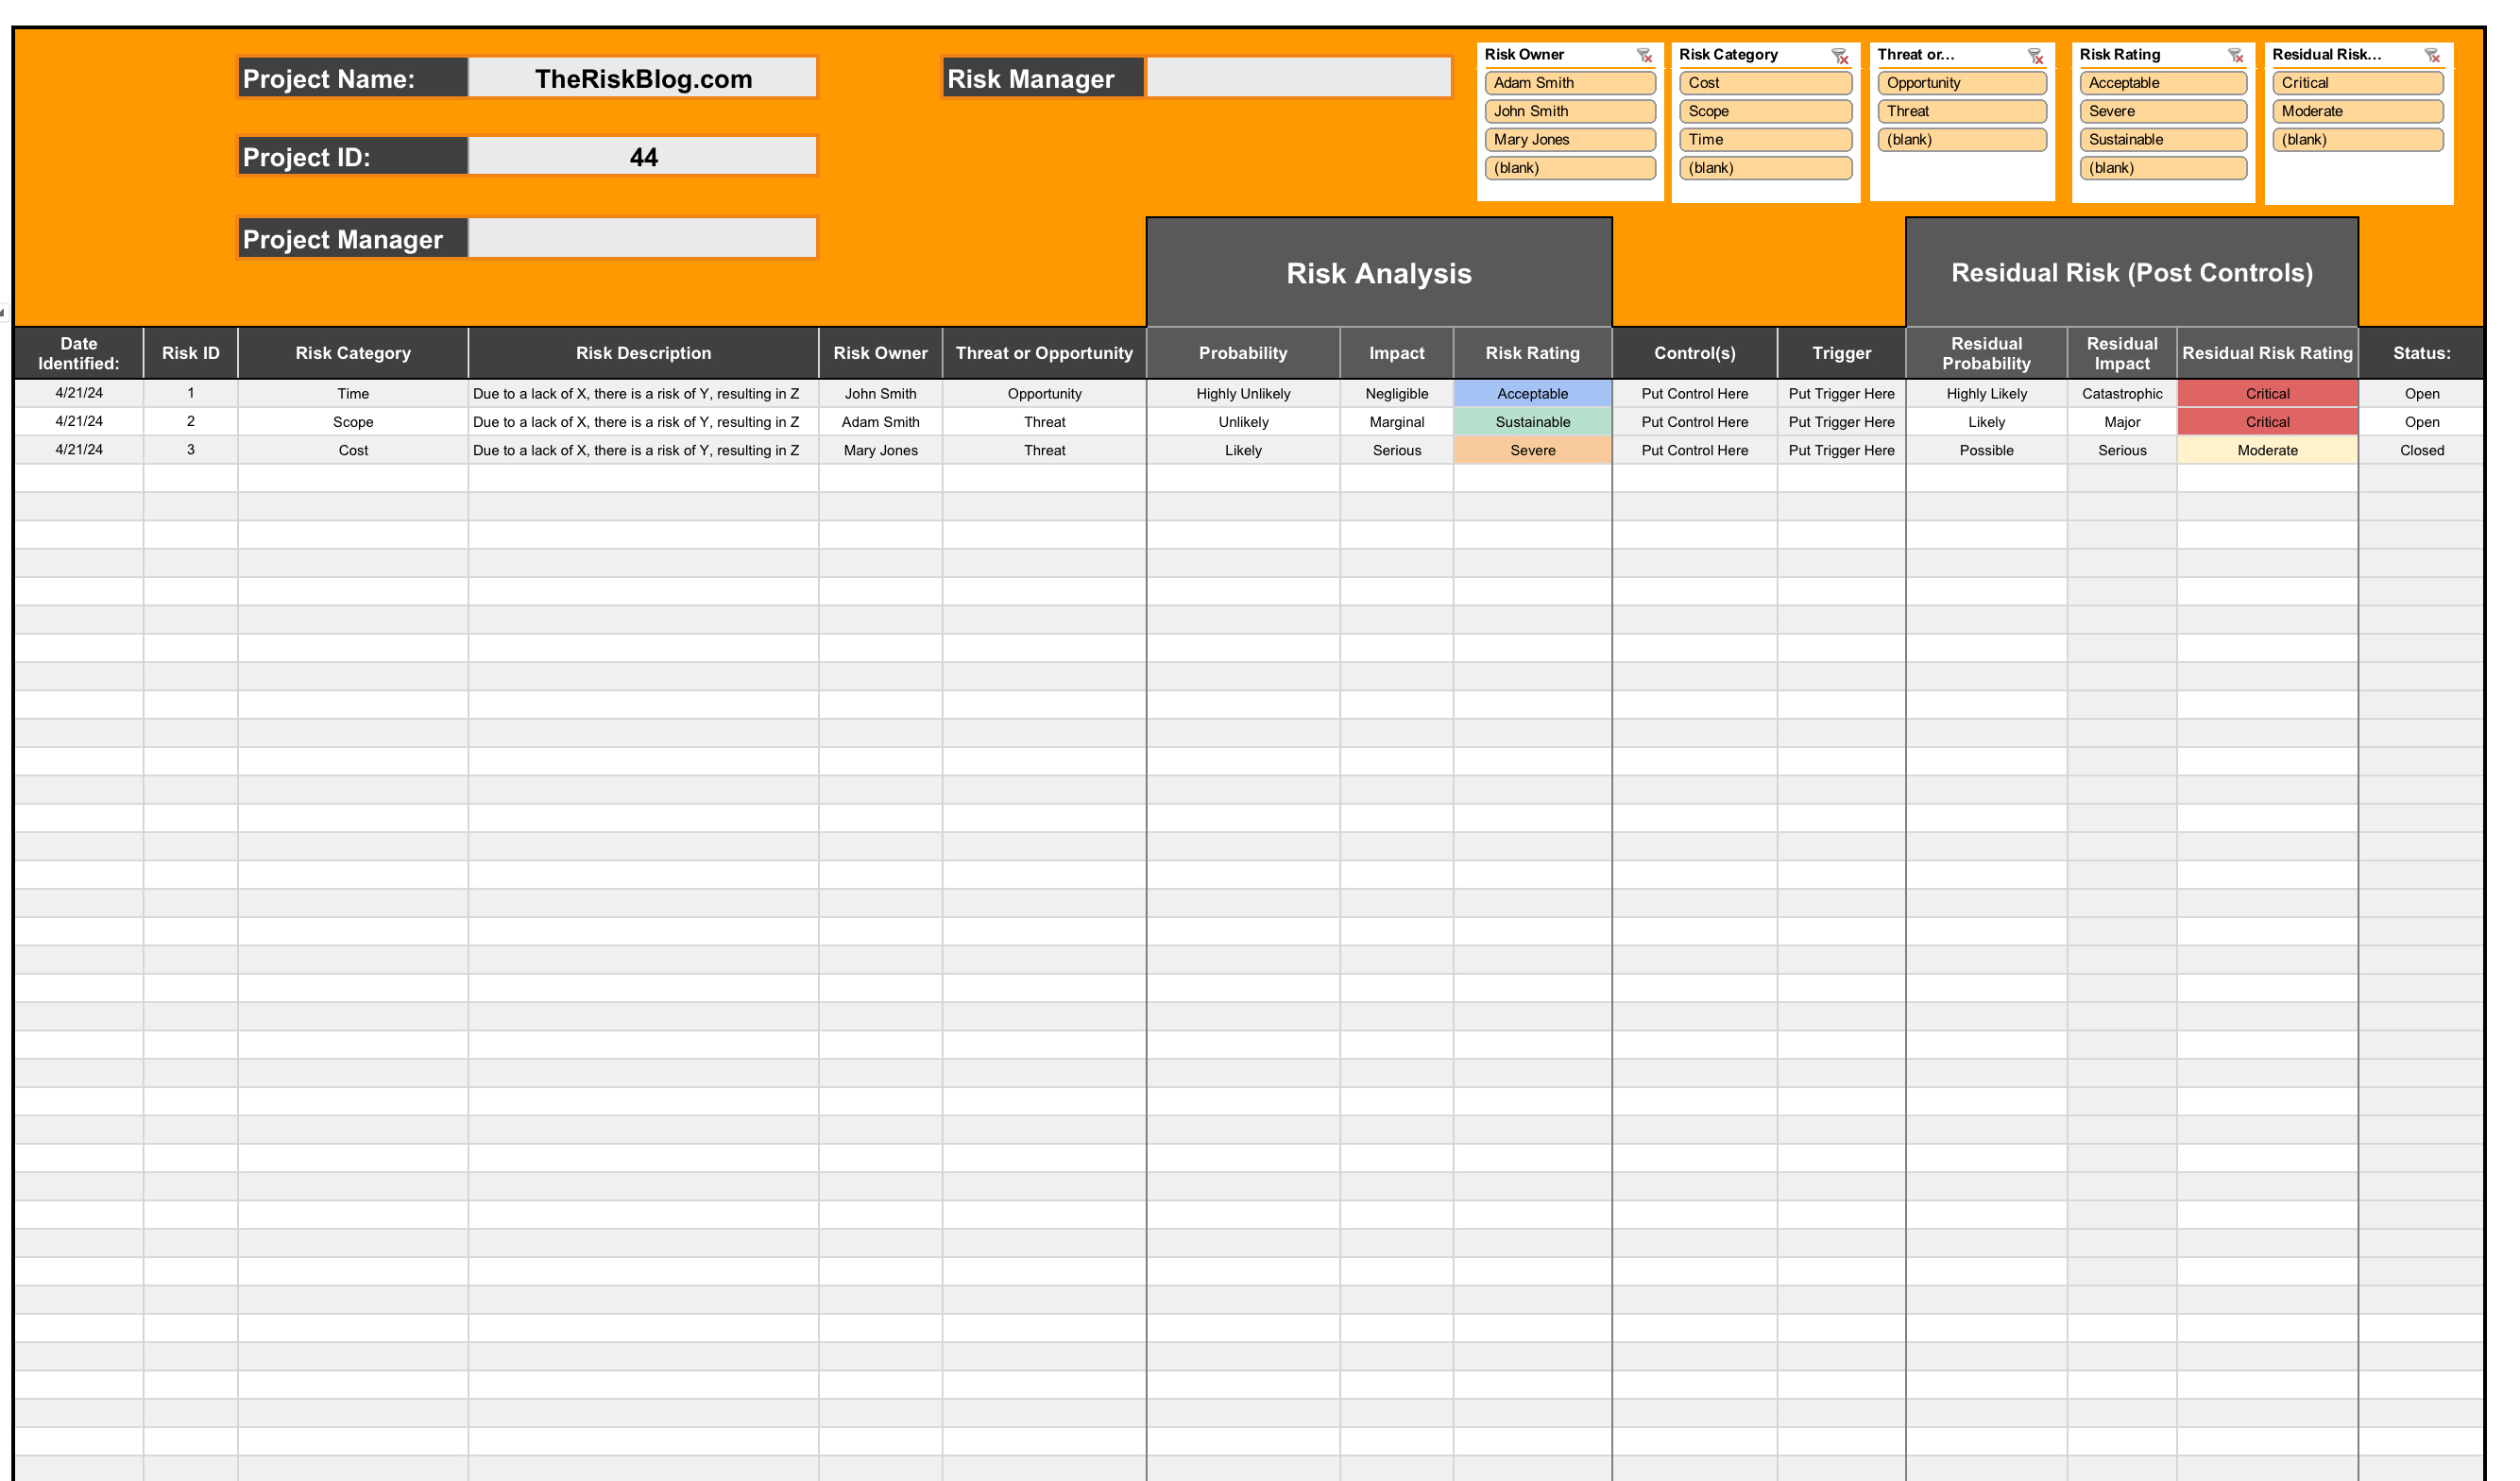Image resolution: width=2520 pixels, height=1481 pixels.
Task: Select Mary Jones in the Risk Owner slicer
Action: pyautogui.click(x=1570, y=139)
